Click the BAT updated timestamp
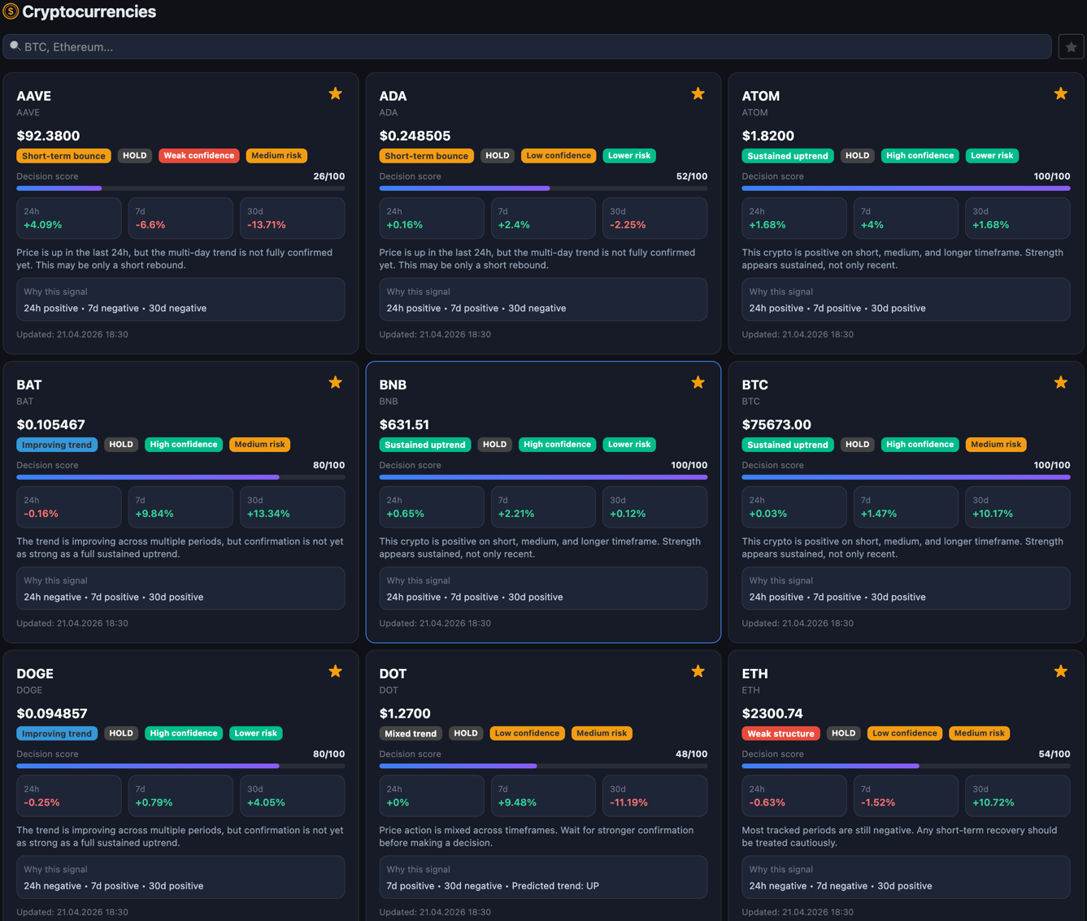This screenshot has width=1087, height=921. tap(72, 623)
